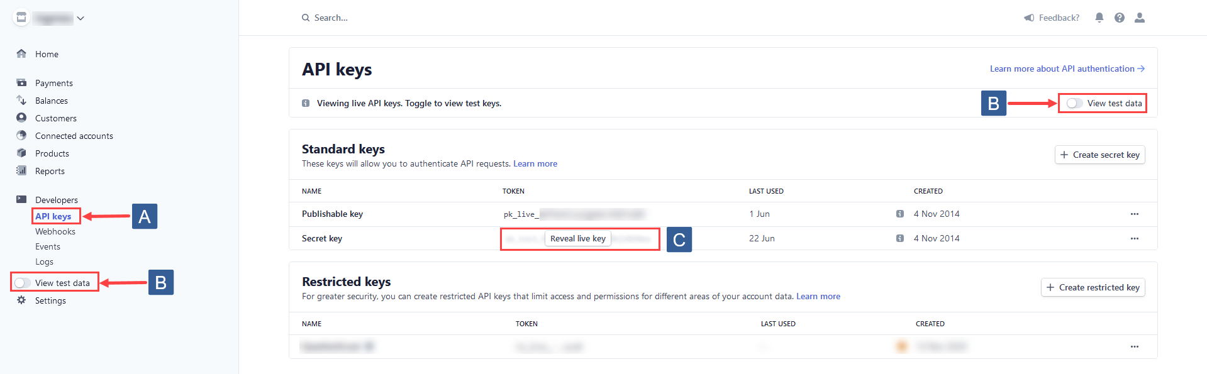Image resolution: width=1207 pixels, height=374 pixels.
Task: Click 'Secret key' name cell
Action: (x=322, y=238)
